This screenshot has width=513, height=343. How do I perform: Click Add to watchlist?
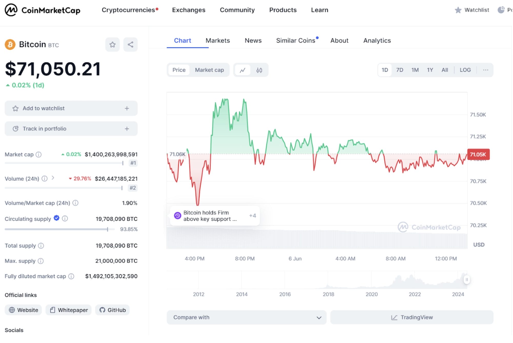[x=44, y=108]
